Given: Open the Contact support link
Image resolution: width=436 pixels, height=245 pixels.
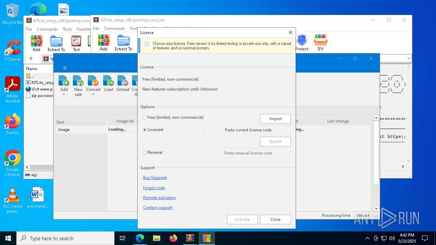Looking at the screenshot, I should [158, 208].
